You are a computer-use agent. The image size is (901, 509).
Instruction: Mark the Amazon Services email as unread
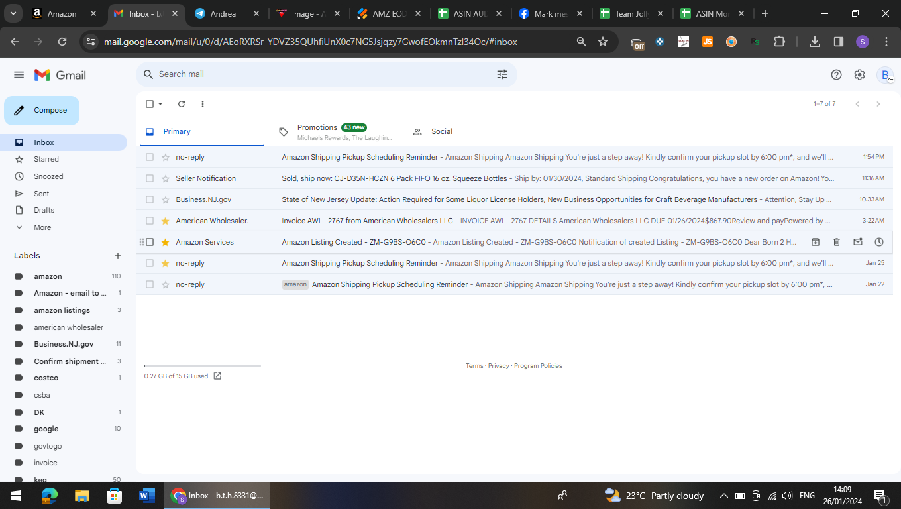858,242
